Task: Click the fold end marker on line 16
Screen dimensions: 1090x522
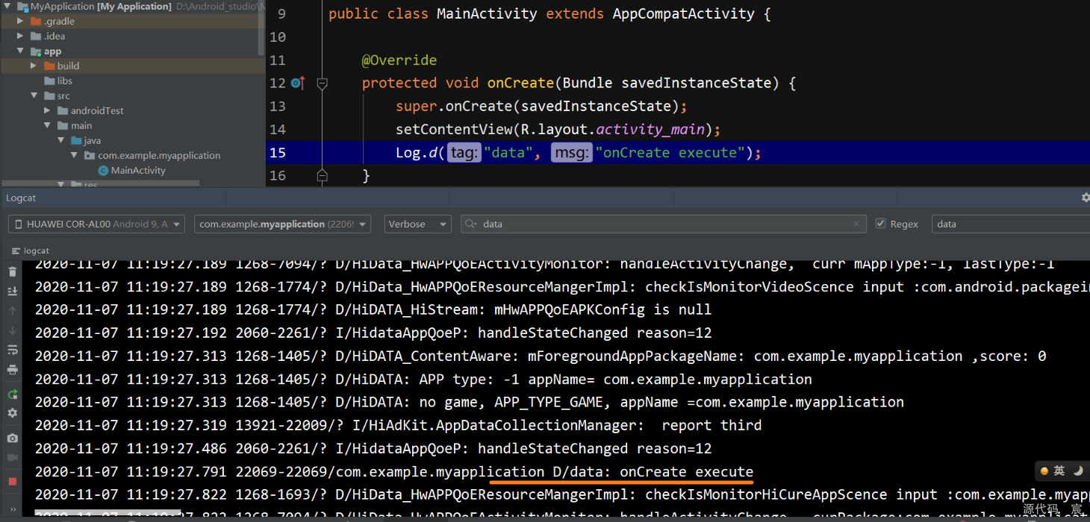Action: [x=322, y=176]
